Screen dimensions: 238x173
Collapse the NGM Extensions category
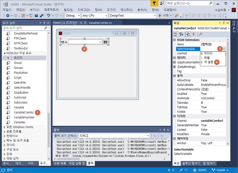(174, 40)
